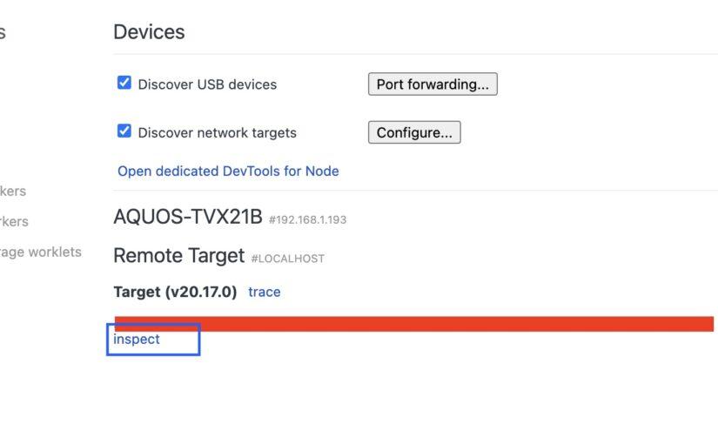This screenshot has height=444, width=718.
Task: Uncheck the Discover network targets checkbox
Action: click(x=124, y=131)
